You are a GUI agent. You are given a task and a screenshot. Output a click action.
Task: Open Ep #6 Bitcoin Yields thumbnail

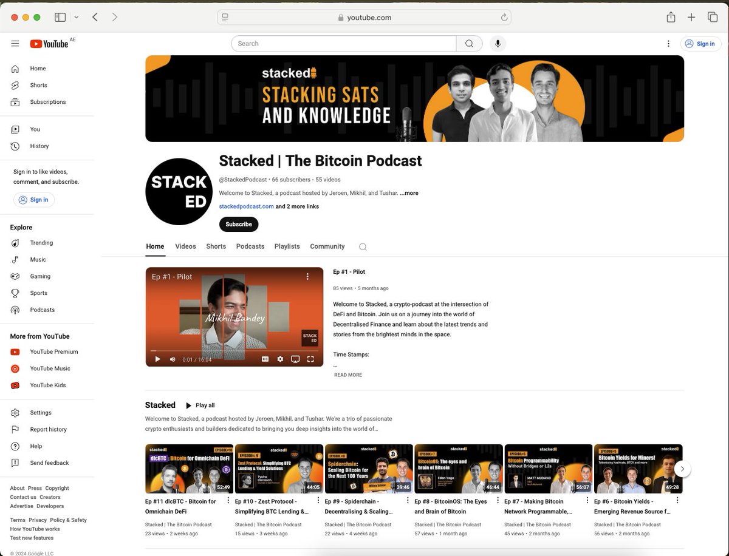pyautogui.click(x=638, y=469)
